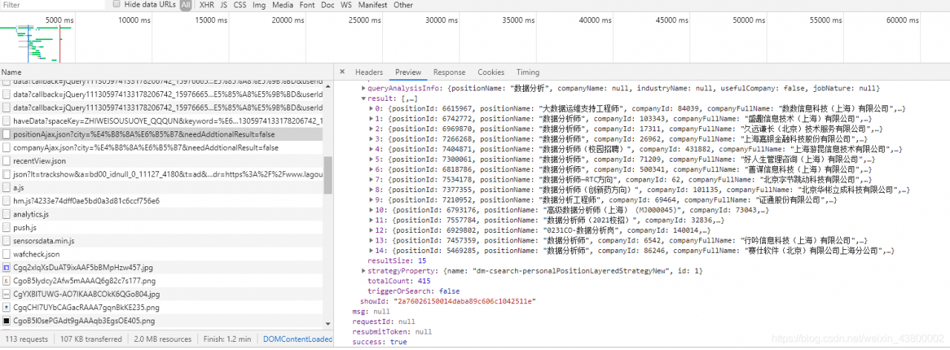This screenshot has height=350, width=950.
Task: Click the file icon beside haveData?spaceKey request
Action: [x=7, y=121]
